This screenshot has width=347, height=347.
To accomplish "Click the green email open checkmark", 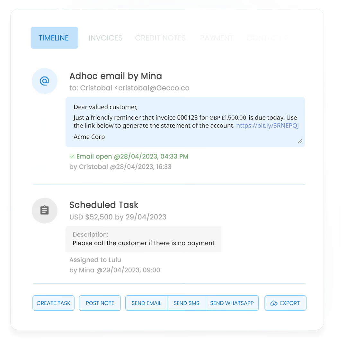I will tap(72, 156).
